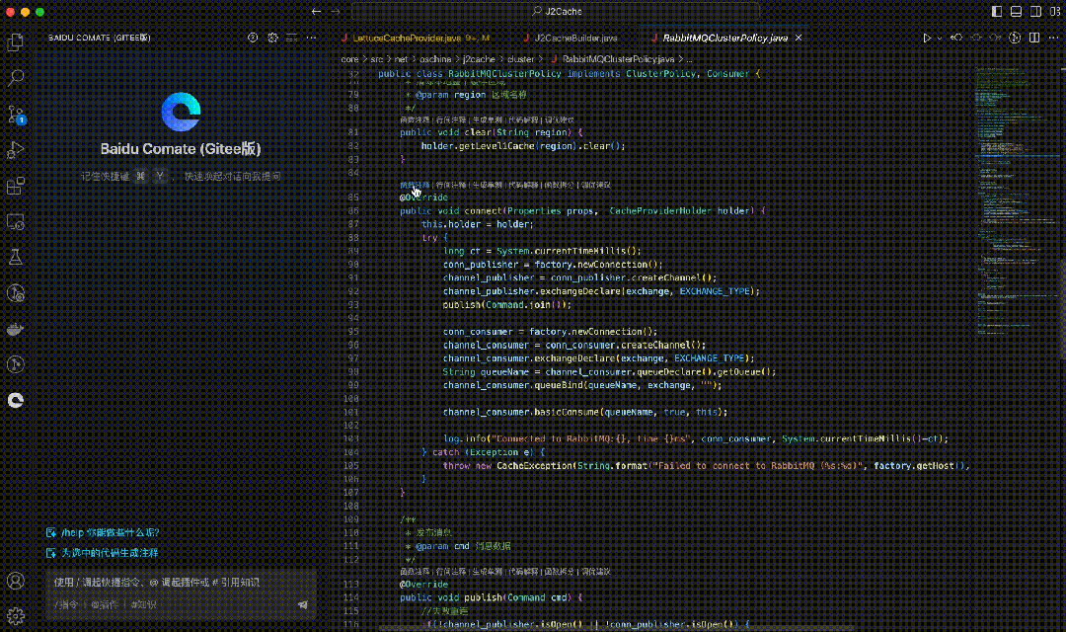Image resolution: width=1066 pixels, height=632 pixels.
Task: Switch to LettuceCacheProvider.java tab
Action: point(416,39)
